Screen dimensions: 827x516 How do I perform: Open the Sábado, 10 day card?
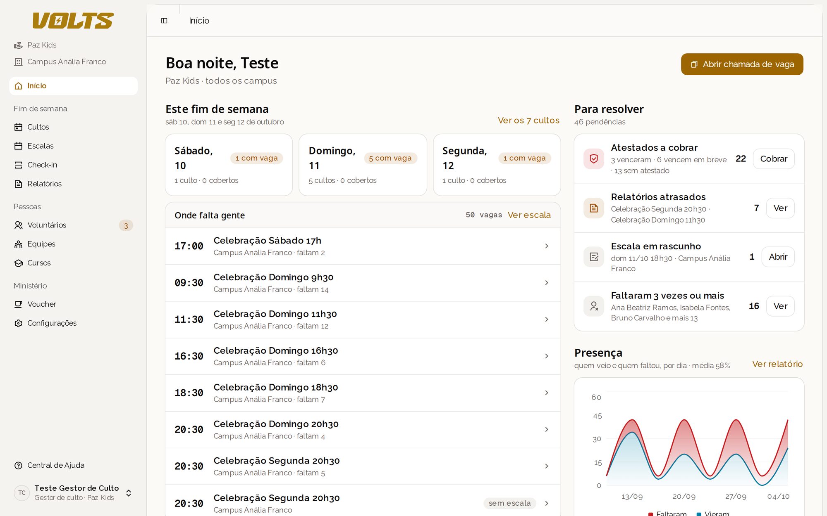pos(229,165)
